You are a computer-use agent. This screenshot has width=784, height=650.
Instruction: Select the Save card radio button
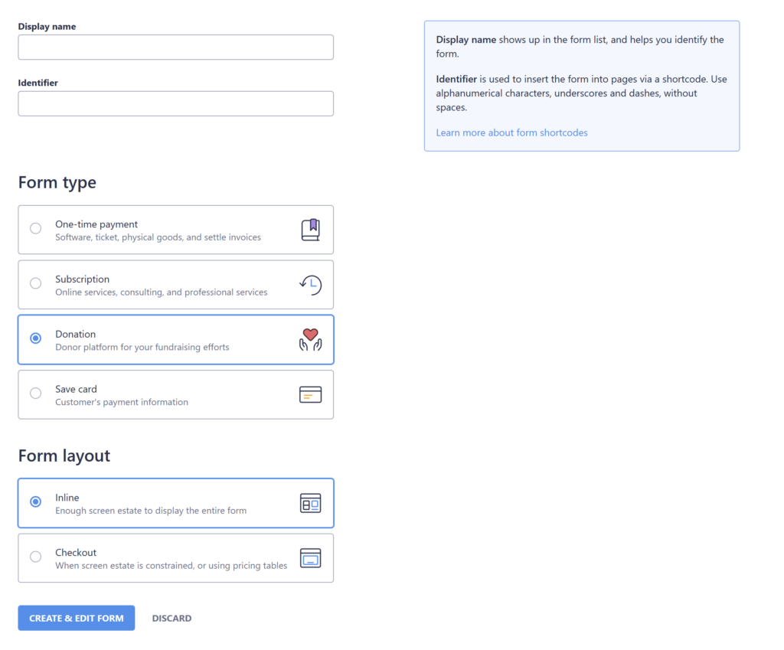click(x=35, y=394)
